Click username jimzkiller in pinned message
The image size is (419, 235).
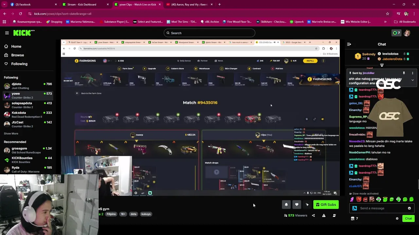[369, 73]
